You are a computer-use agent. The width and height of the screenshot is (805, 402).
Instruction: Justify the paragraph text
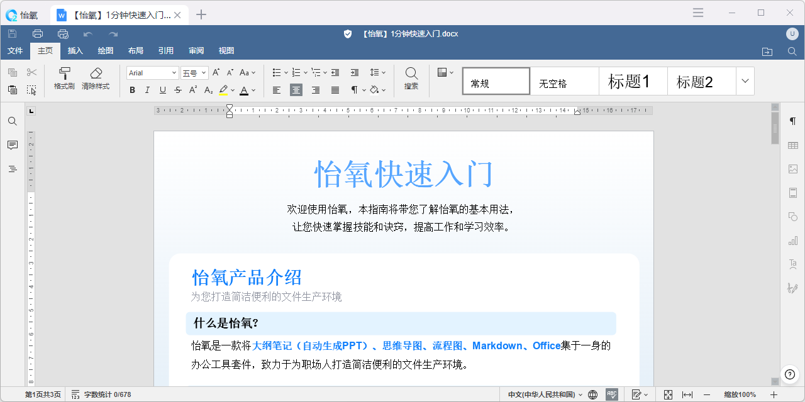(x=335, y=90)
